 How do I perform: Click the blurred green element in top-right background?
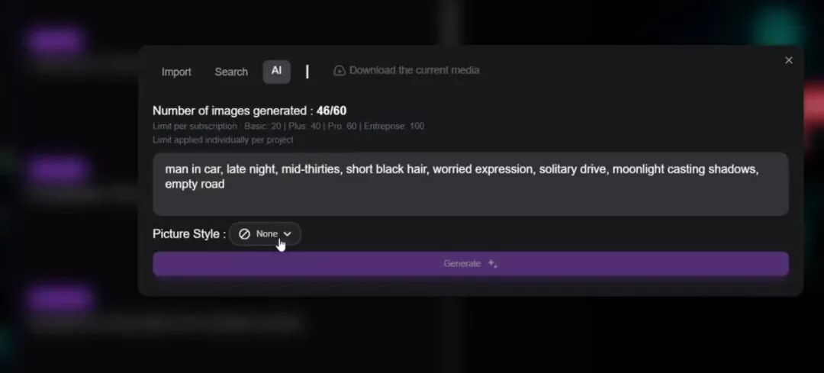pyautogui.click(x=779, y=26)
